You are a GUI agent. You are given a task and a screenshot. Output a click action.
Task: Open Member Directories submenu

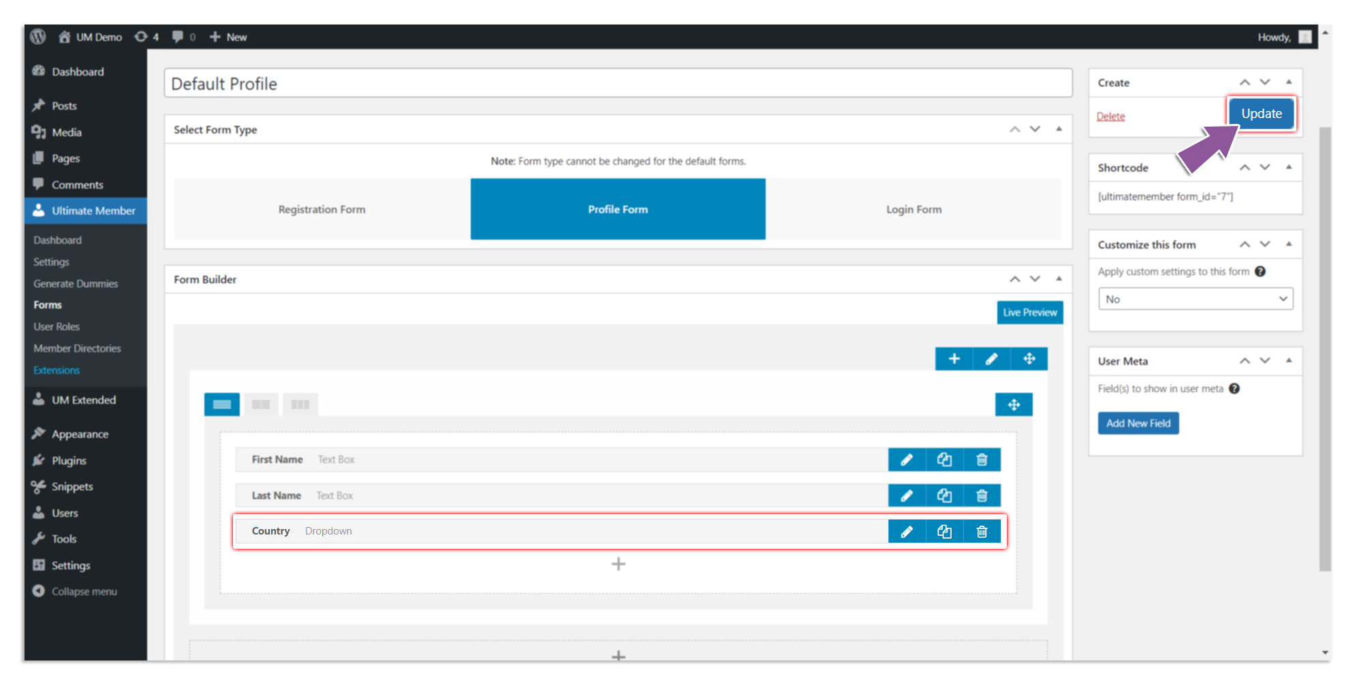(77, 348)
